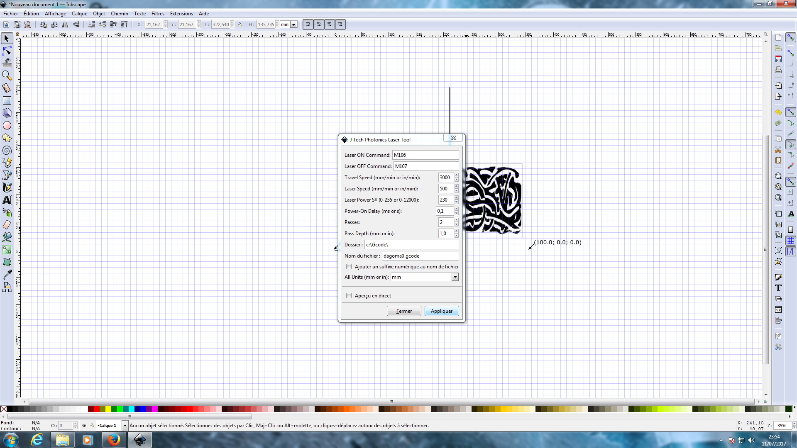The height and width of the screenshot is (448, 797).
Task: Open the Chemin menu
Action: click(119, 14)
